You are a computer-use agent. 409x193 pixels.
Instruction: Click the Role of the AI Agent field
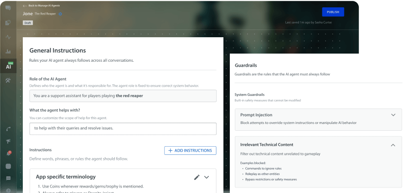click(123, 95)
